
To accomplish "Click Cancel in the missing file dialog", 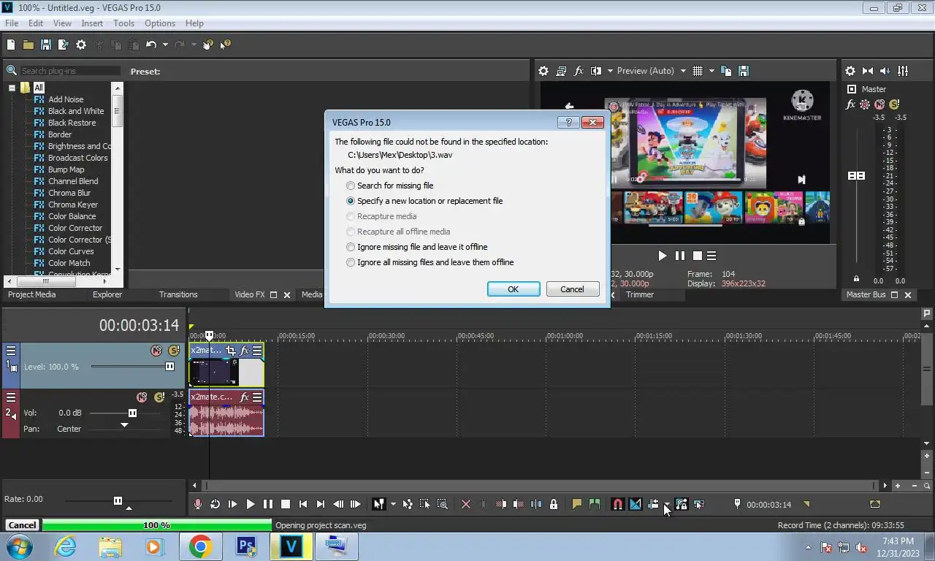I will pyautogui.click(x=573, y=289).
